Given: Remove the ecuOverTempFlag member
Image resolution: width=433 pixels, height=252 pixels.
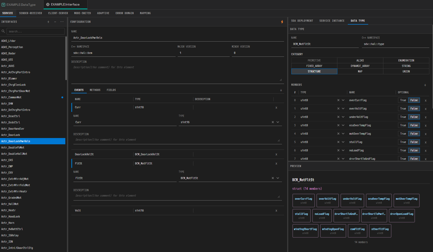Looking at the screenshot, I should click(426, 126).
